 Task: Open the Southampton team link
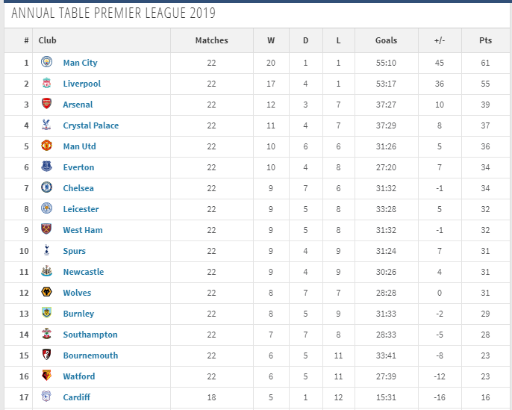click(90, 335)
